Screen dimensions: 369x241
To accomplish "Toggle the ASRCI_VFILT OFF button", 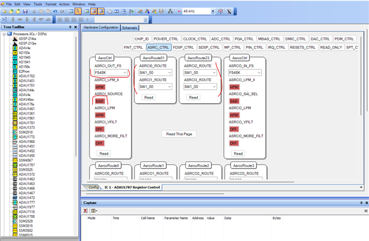I will click(100, 129).
